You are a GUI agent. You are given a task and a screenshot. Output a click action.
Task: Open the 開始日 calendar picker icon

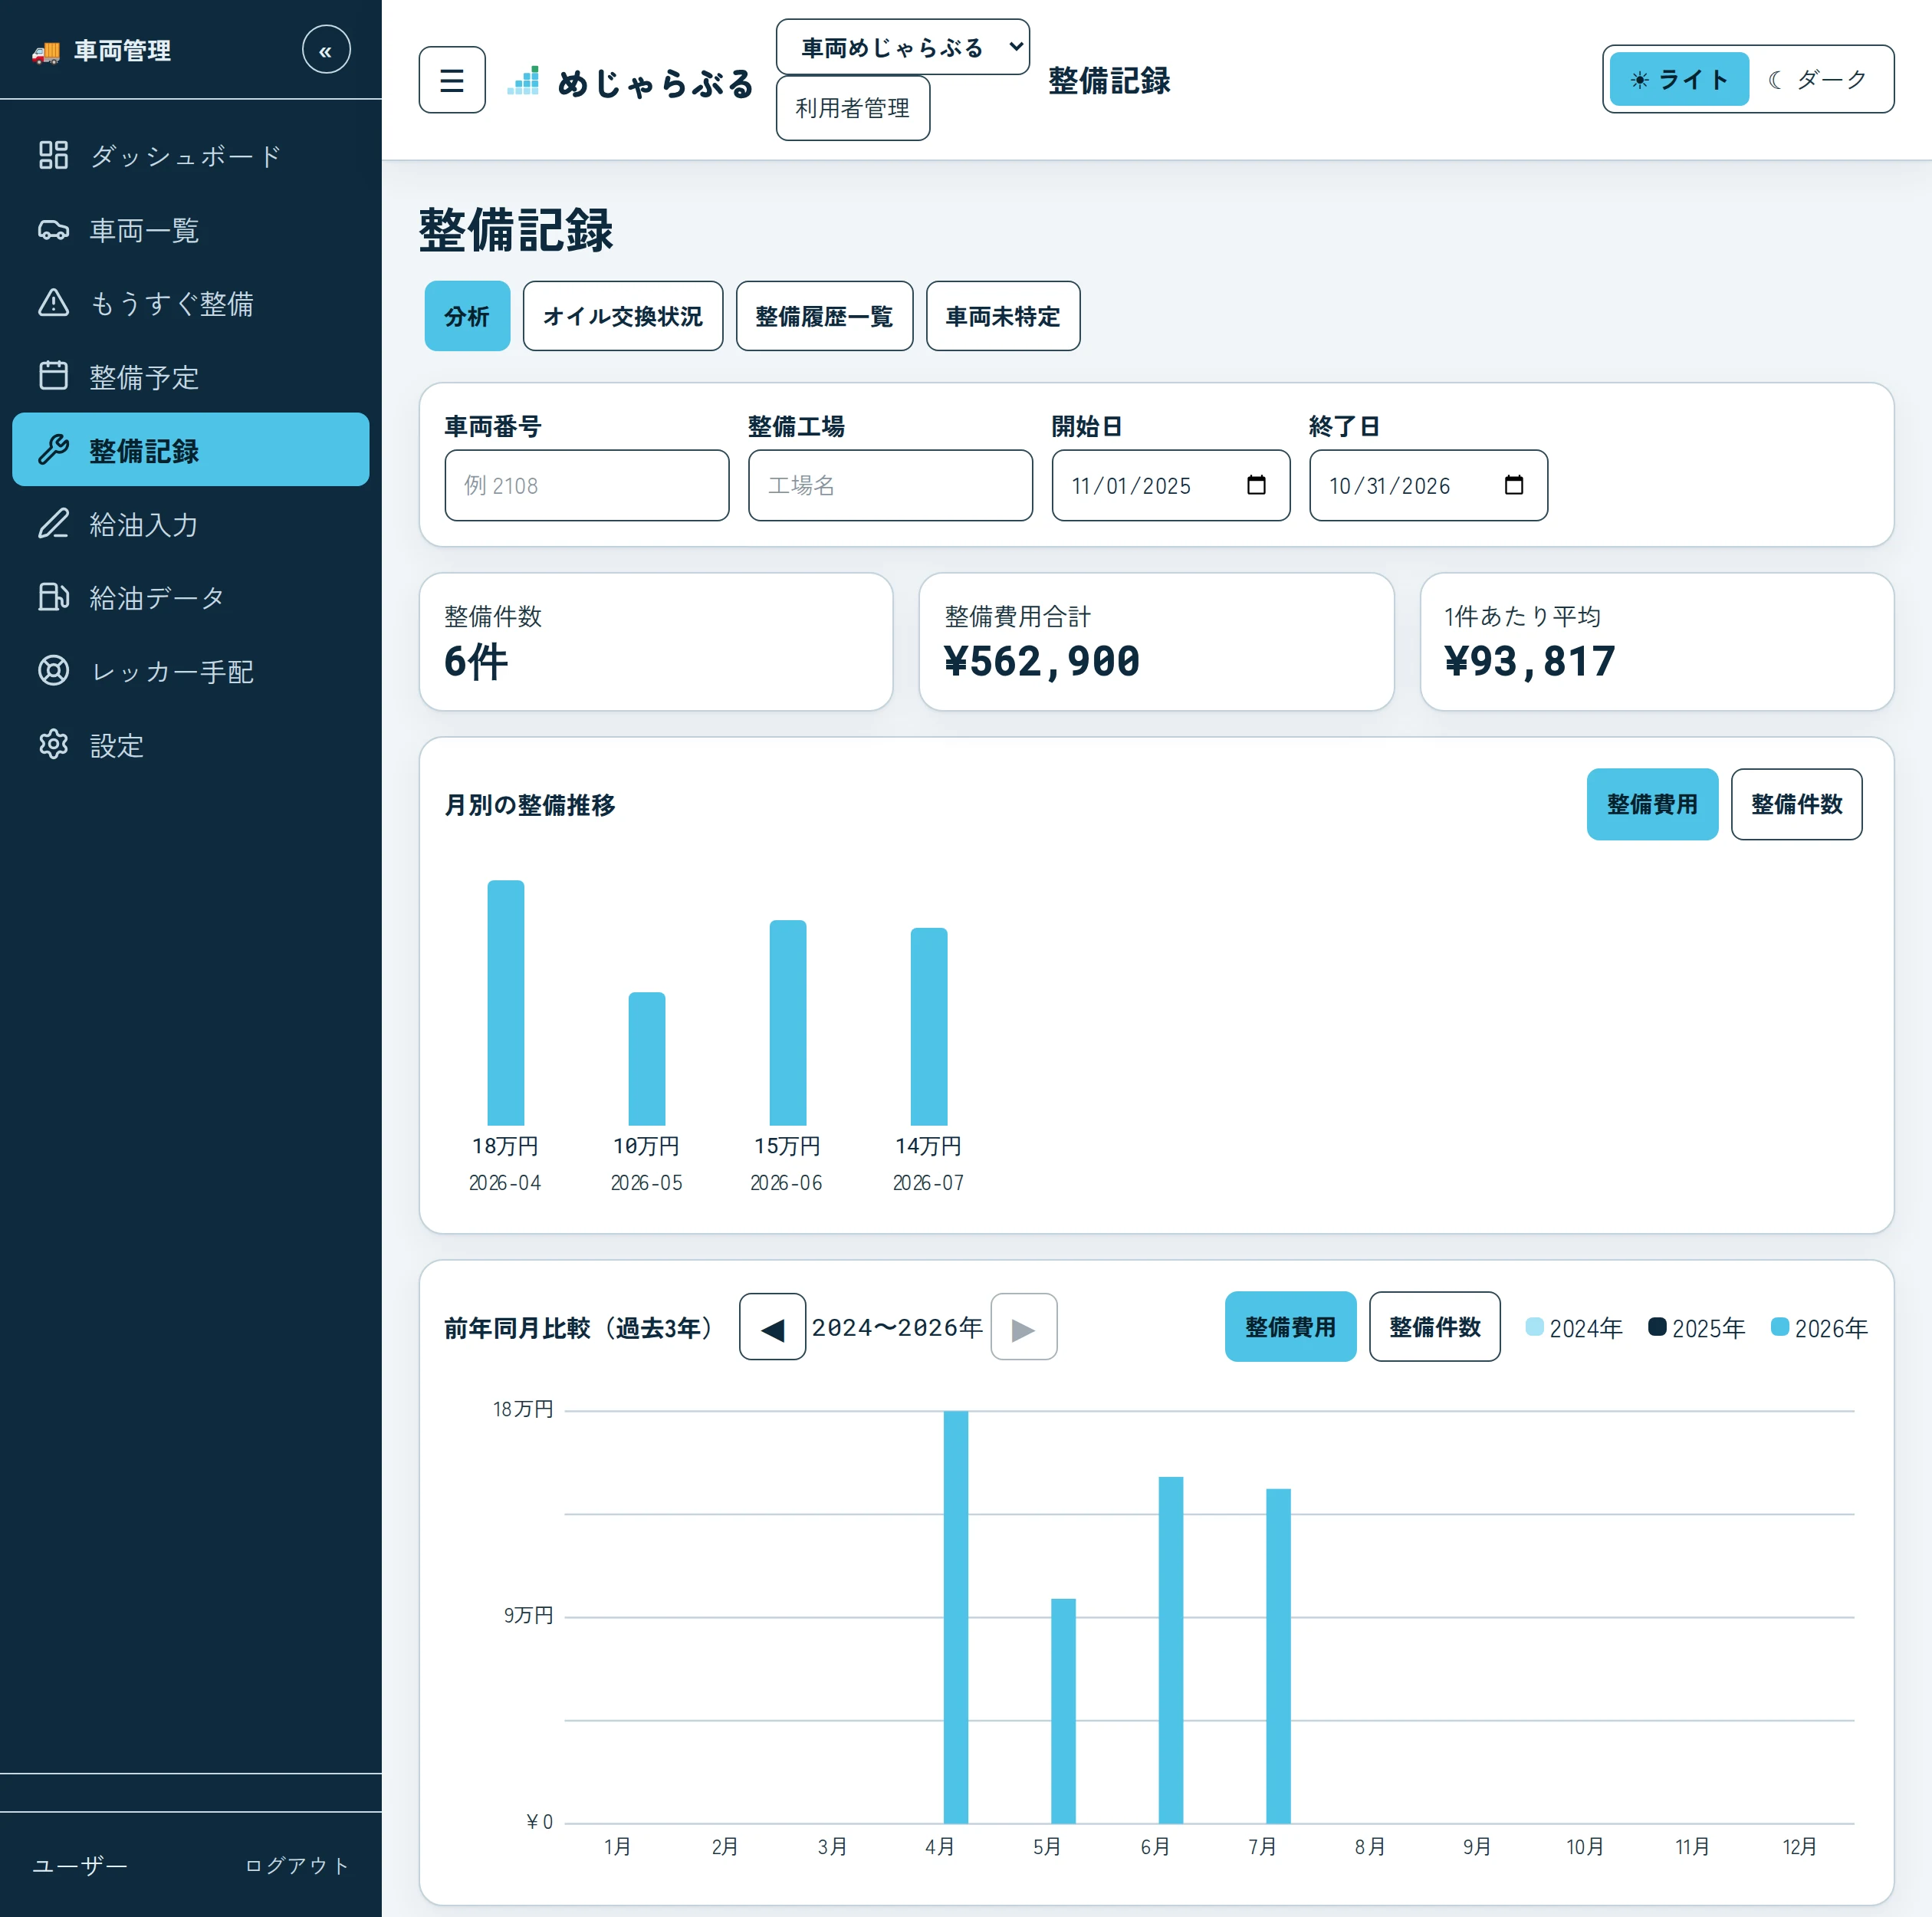pyautogui.click(x=1256, y=485)
